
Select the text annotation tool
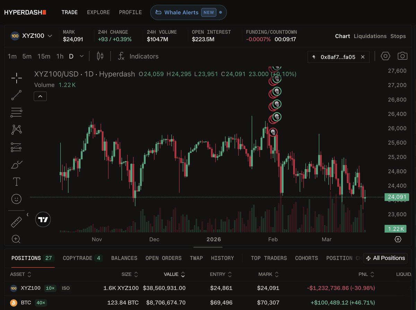coord(16,181)
